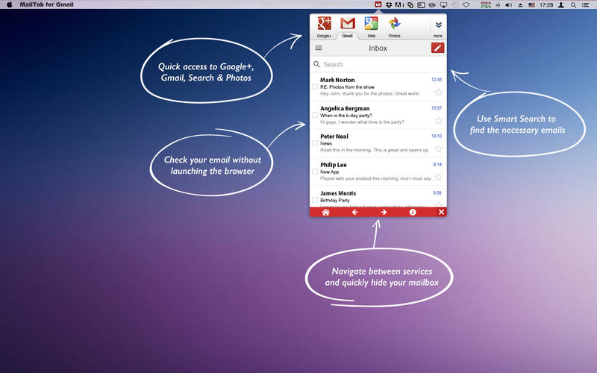This screenshot has width=597, height=373.
Task: Open the AirPlay display menu bar icon
Action: pyautogui.click(x=443, y=5)
